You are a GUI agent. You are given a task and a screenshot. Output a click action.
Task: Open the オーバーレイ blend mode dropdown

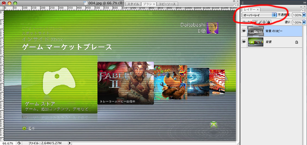pos(259,15)
